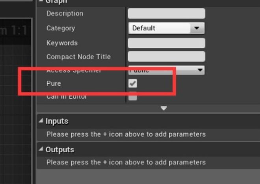Enable the Call In Editor checkbox

[x=133, y=96]
